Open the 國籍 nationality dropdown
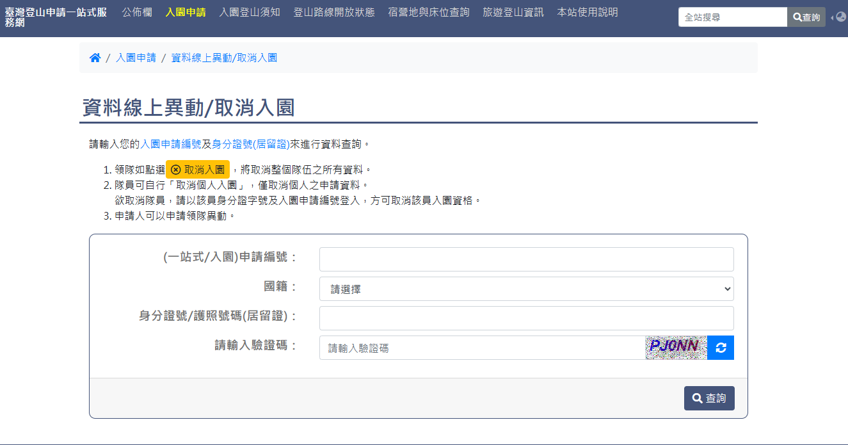This screenshot has height=445, width=848. pos(526,289)
